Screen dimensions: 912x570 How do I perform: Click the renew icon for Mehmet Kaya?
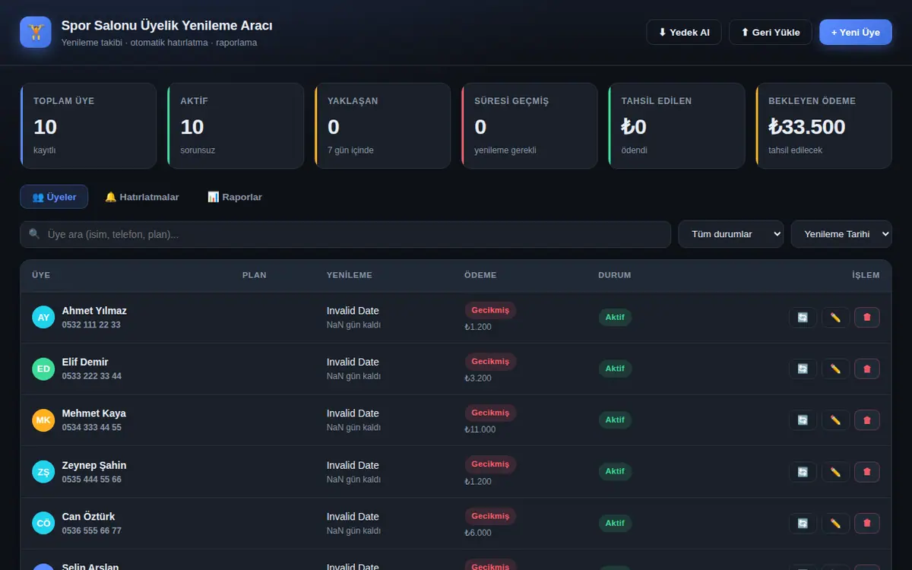click(803, 420)
